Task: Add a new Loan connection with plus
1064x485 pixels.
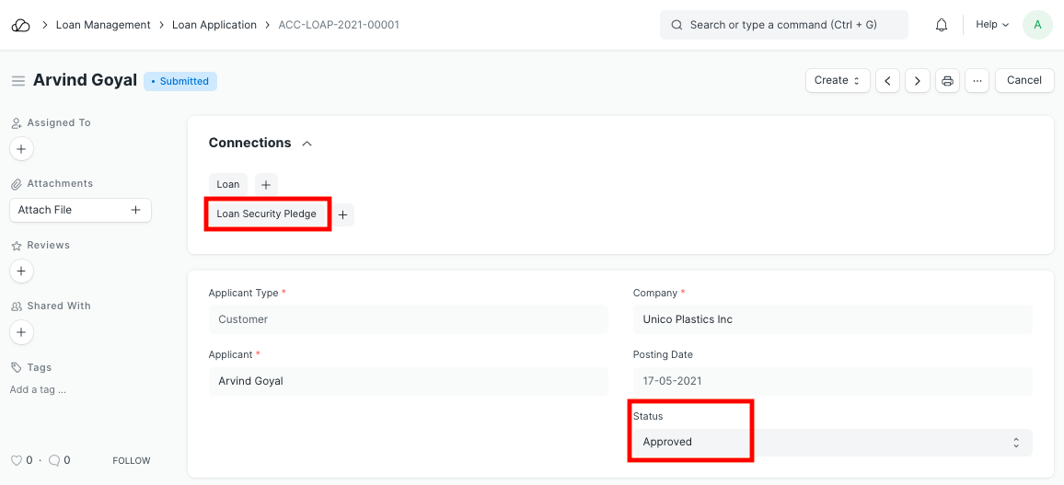Action: (266, 184)
